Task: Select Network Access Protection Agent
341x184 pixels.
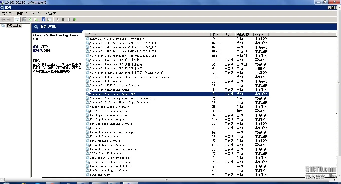Action: pyautogui.click(x=177, y=132)
